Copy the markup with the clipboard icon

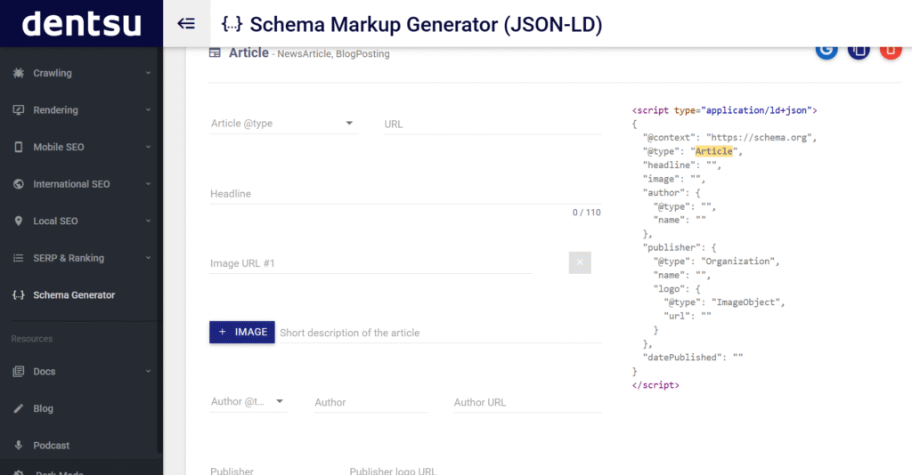[859, 51]
